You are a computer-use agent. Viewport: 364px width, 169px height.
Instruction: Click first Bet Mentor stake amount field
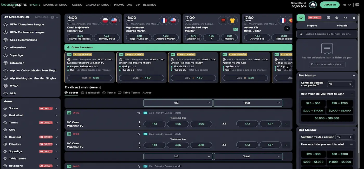coord(340,84)
